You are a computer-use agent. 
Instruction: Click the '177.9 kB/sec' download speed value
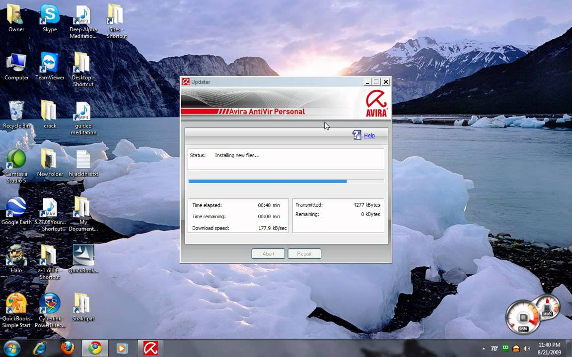273,229
